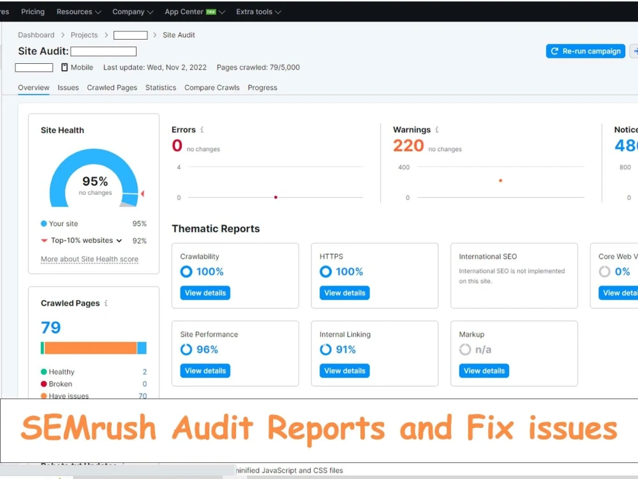Click the Site Audit breadcrumb
This screenshot has width=638, height=479.
[x=179, y=35]
